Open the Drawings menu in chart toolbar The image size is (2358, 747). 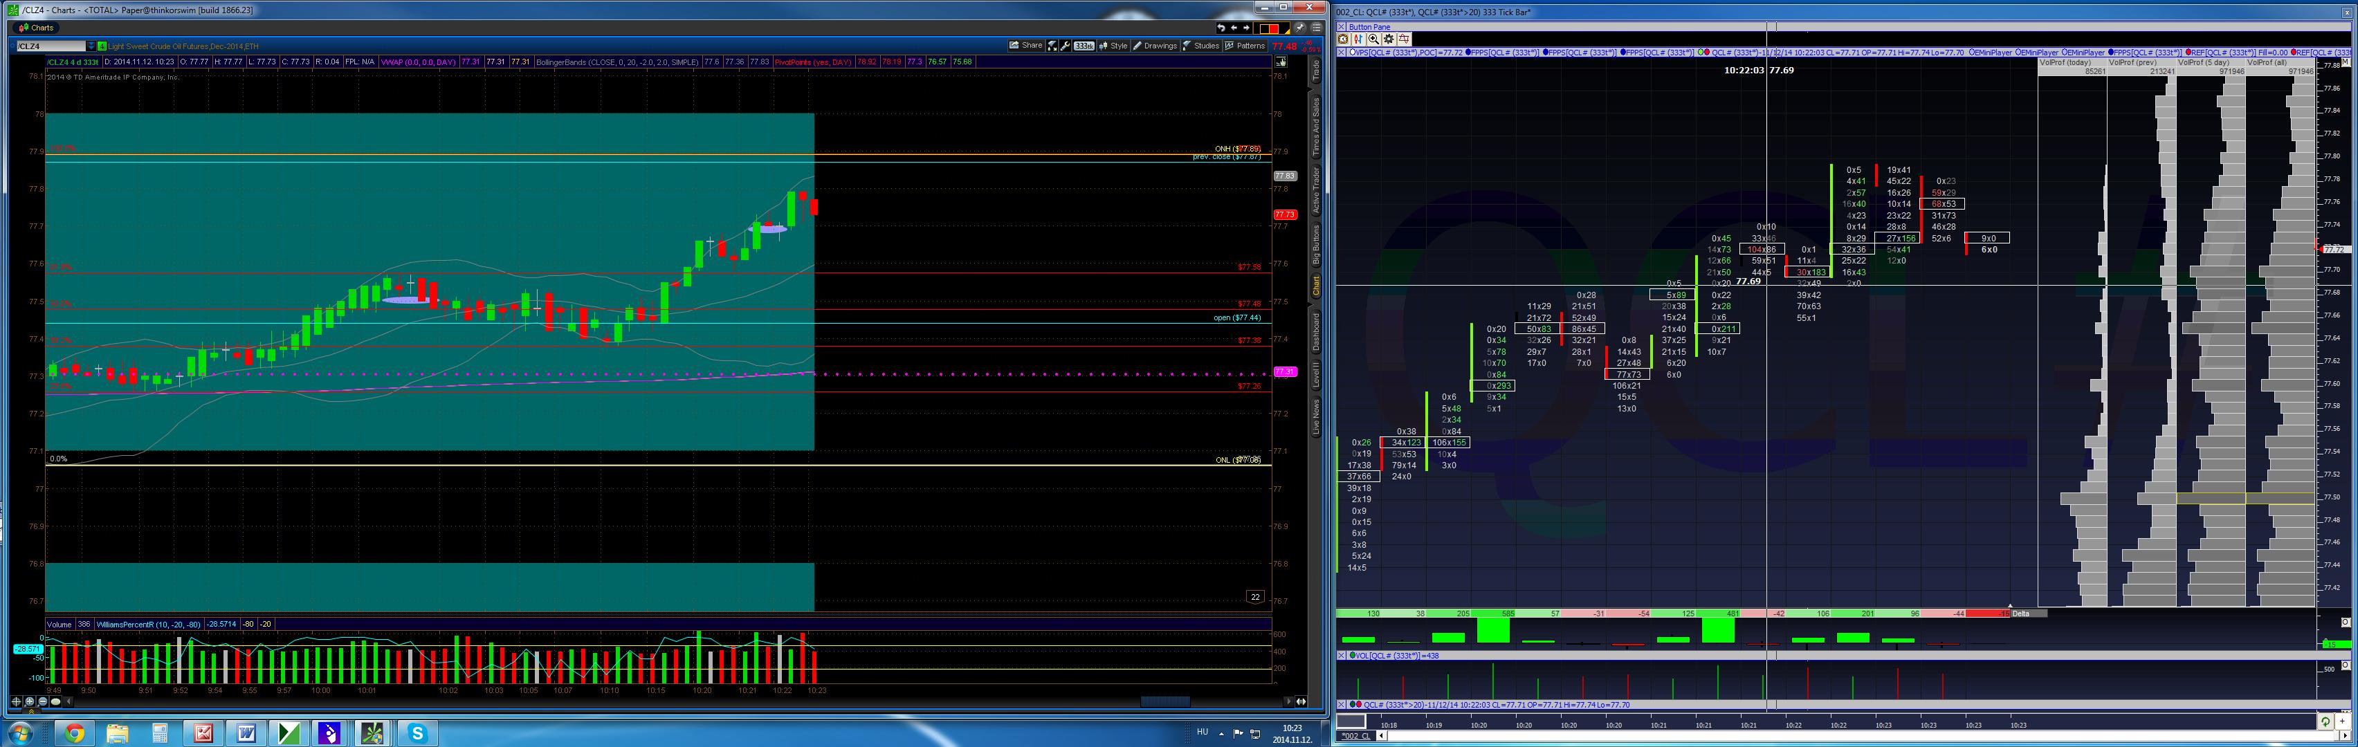coord(1155,45)
